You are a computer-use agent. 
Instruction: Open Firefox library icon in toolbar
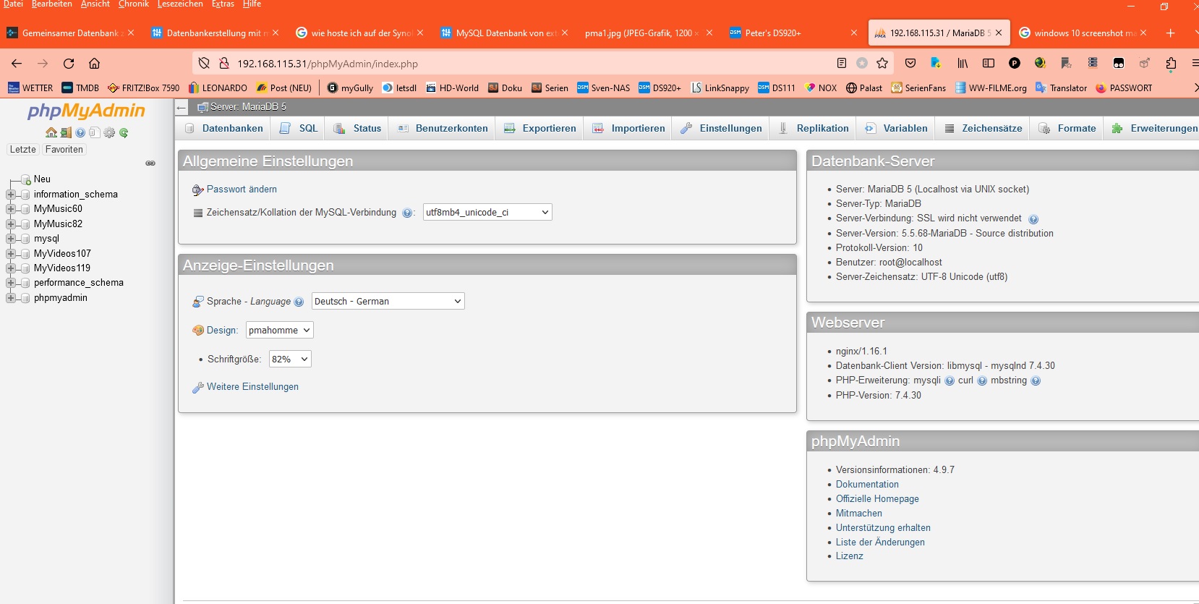pyautogui.click(x=963, y=63)
